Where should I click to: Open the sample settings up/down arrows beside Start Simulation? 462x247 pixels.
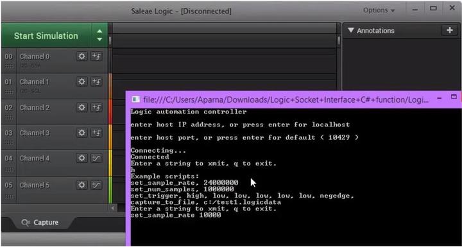point(99,35)
